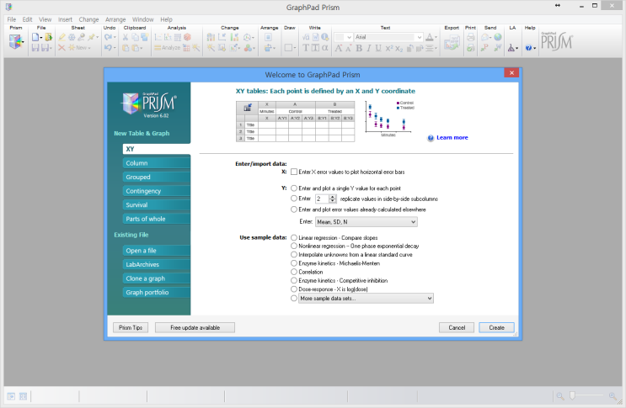Click the Delete sheet red X icon

tap(62, 48)
